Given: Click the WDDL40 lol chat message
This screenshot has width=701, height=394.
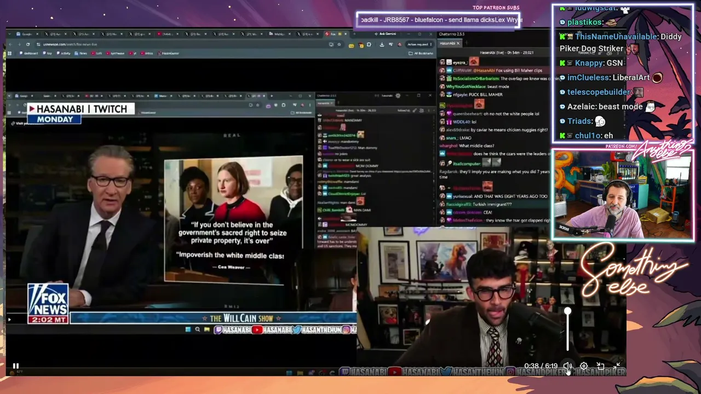Looking at the screenshot, I should tap(457, 122).
